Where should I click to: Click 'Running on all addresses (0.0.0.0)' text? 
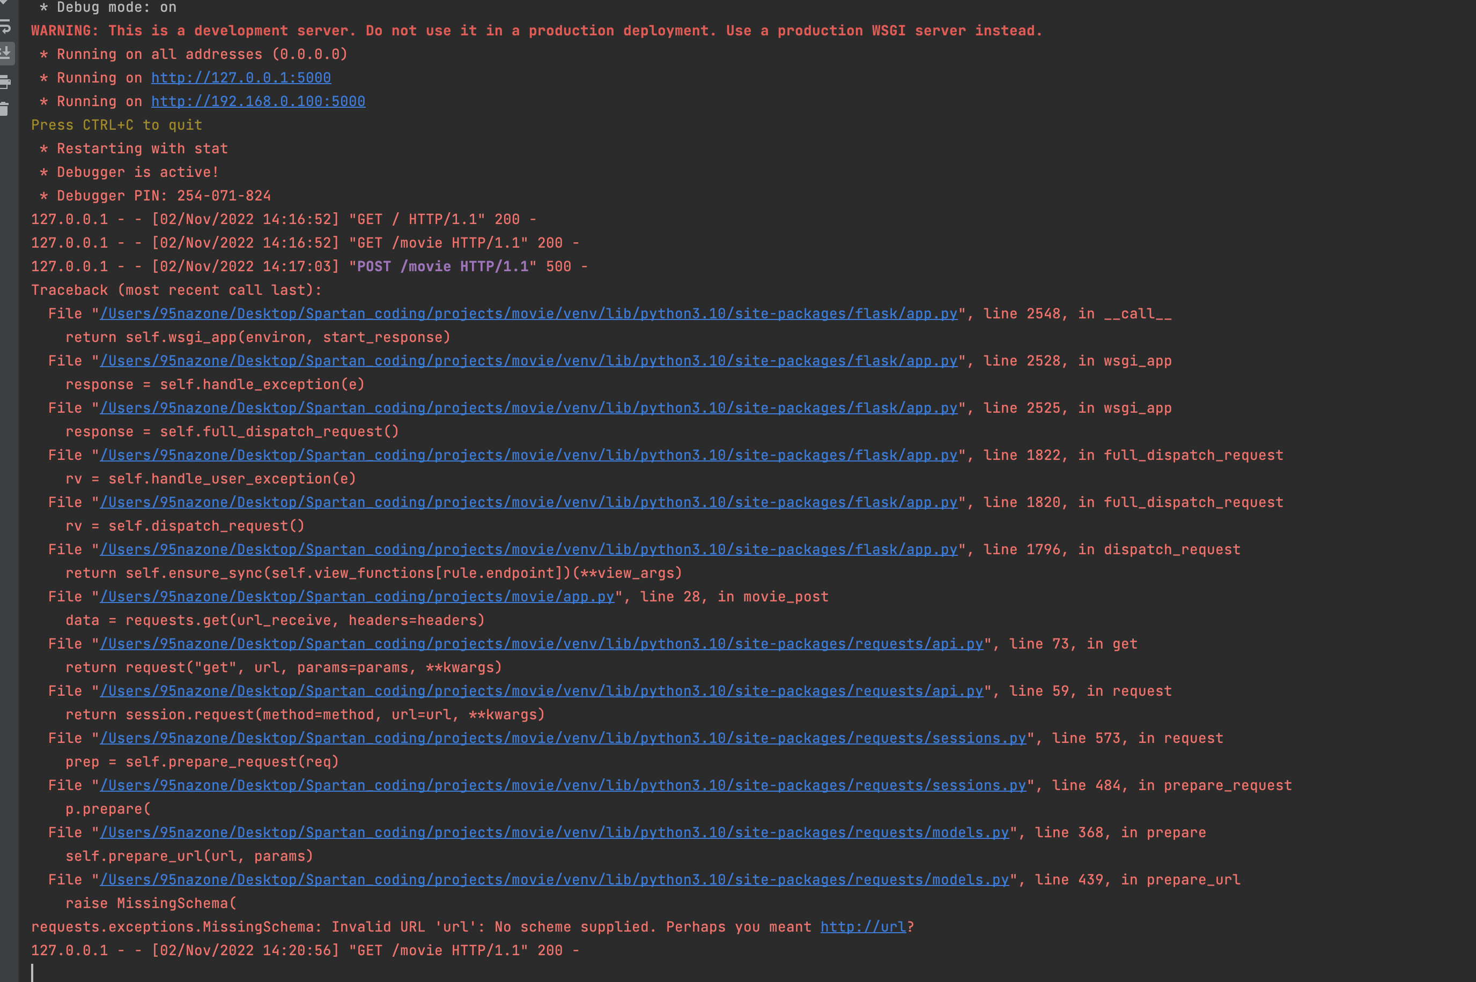[202, 55]
